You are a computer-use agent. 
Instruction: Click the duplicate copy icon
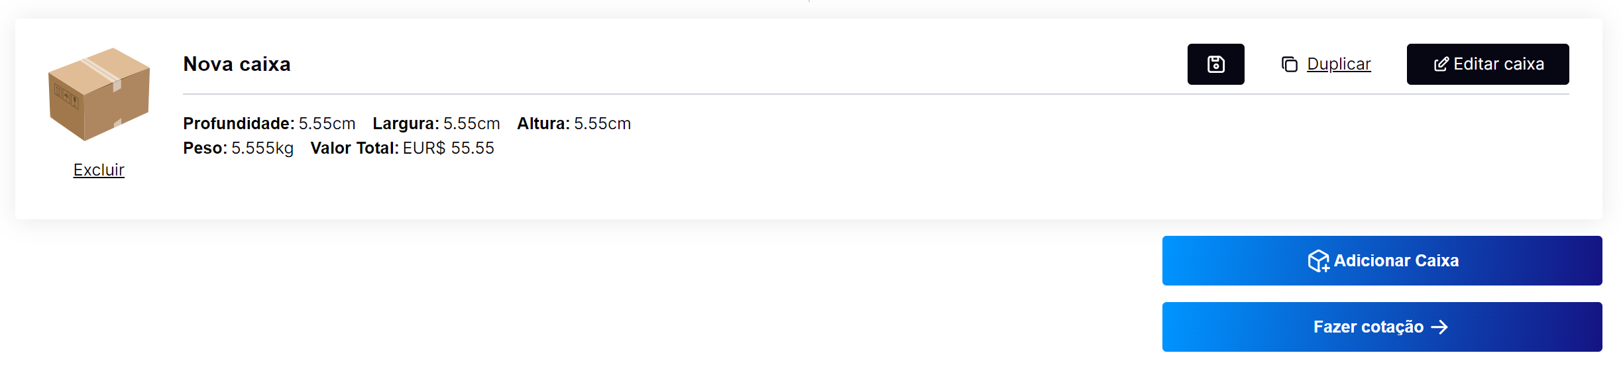pyautogui.click(x=1289, y=64)
